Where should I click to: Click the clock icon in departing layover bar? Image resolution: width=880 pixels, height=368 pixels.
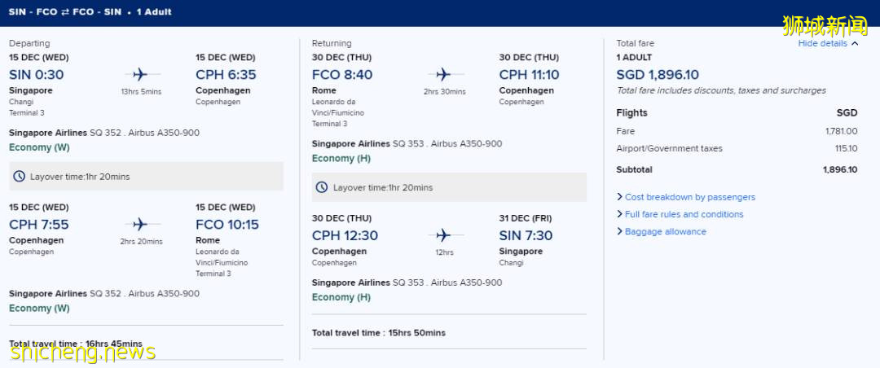coord(19,177)
